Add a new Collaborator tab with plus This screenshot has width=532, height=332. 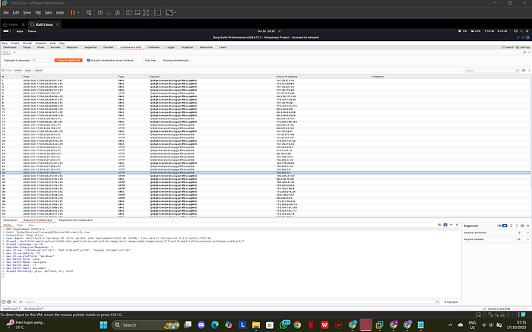point(14,52)
